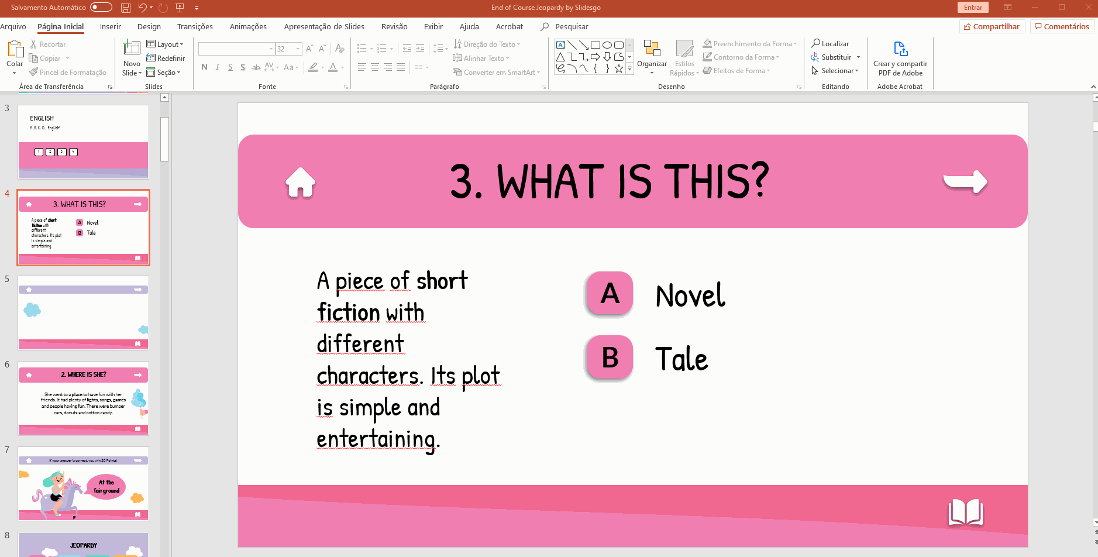Screen dimensions: 1098x557
Task: Expand shapes gallery more arrow
Action: [x=629, y=69]
